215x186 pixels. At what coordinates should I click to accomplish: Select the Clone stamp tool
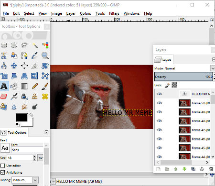[35, 97]
